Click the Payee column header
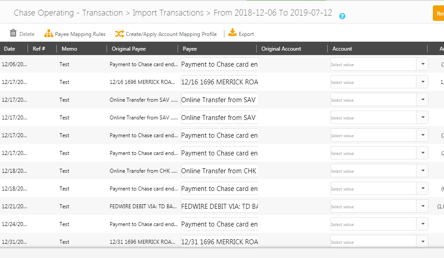 (190, 49)
